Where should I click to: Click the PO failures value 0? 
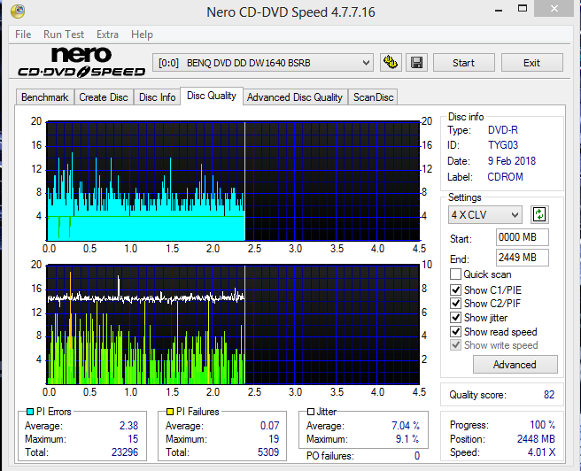[x=417, y=456]
